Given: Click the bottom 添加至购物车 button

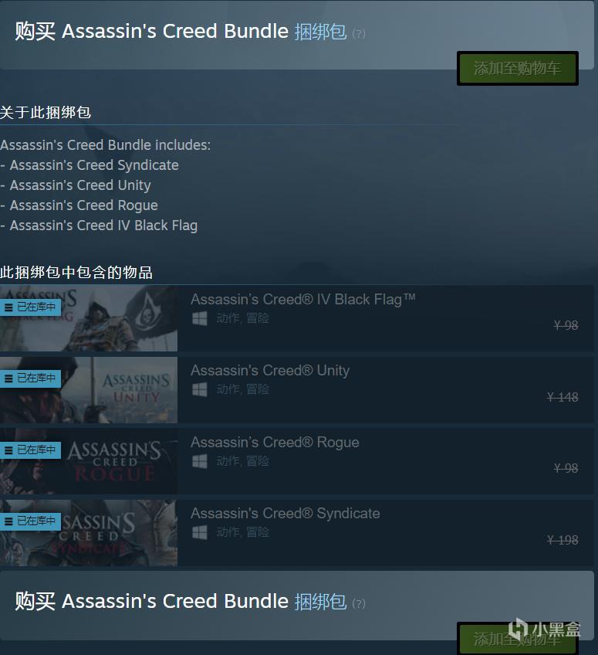Looking at the screenshot, I should tap(518, 639).
